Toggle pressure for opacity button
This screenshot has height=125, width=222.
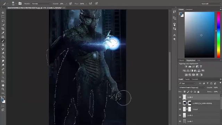pos(70,3)
